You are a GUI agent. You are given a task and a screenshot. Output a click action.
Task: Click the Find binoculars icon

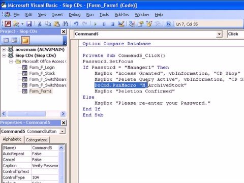pos(65,24)
